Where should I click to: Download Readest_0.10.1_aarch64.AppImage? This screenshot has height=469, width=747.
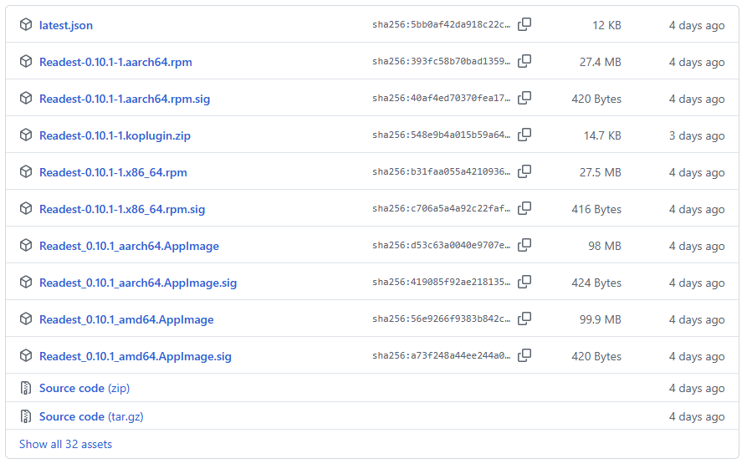pyautogui.click(x=129, y=246)
